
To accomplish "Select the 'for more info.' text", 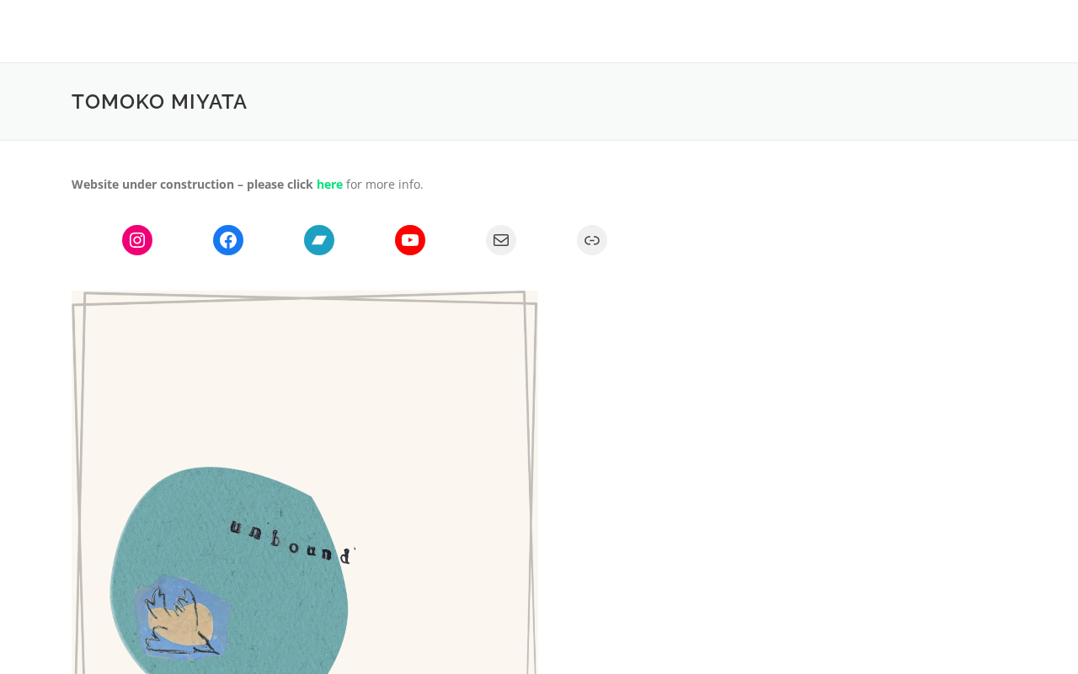I will [385, 185].
